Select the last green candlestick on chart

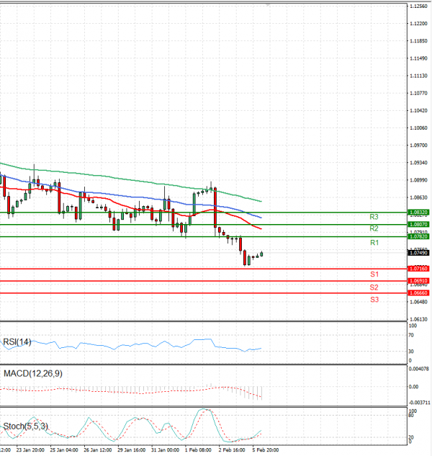[261, 254]
